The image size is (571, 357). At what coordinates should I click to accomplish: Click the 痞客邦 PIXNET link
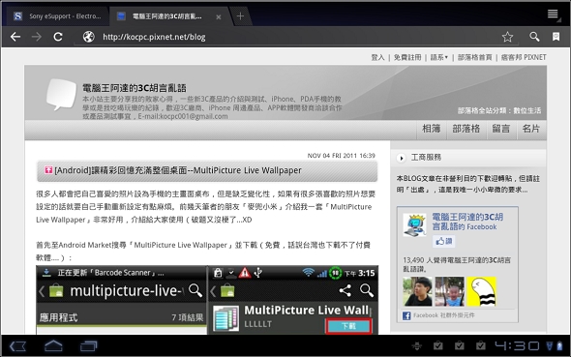524,57
